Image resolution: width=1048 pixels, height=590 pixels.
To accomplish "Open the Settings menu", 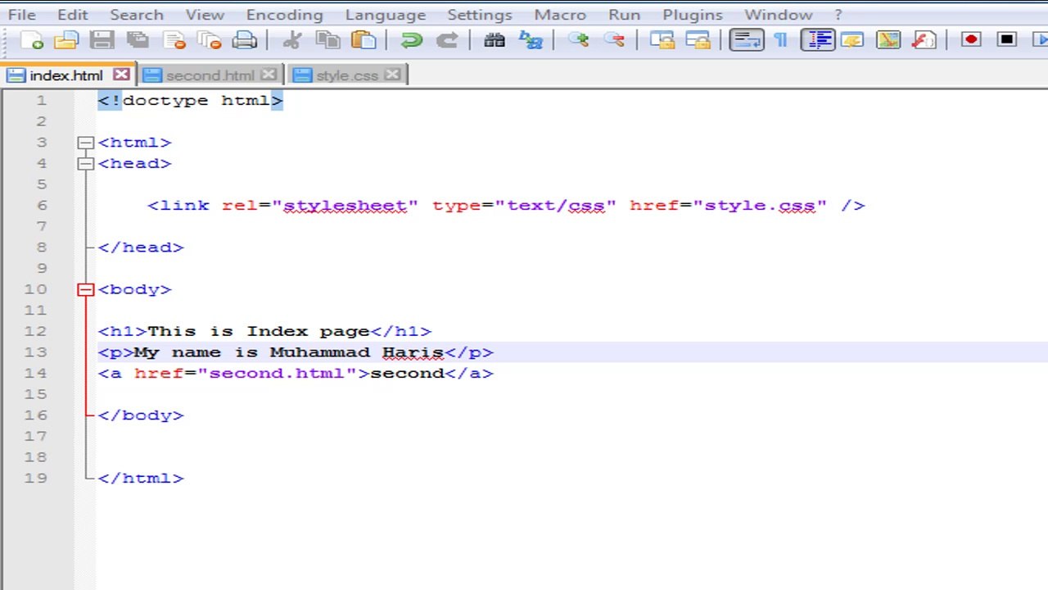I will (480, 15).
